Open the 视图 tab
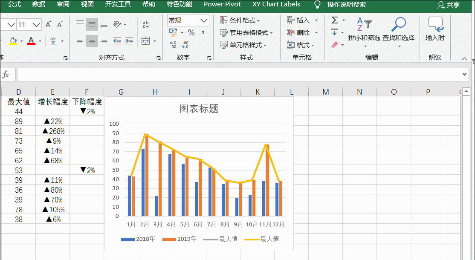The width and height of the screenshot is (475, 260). coord(87,4)
